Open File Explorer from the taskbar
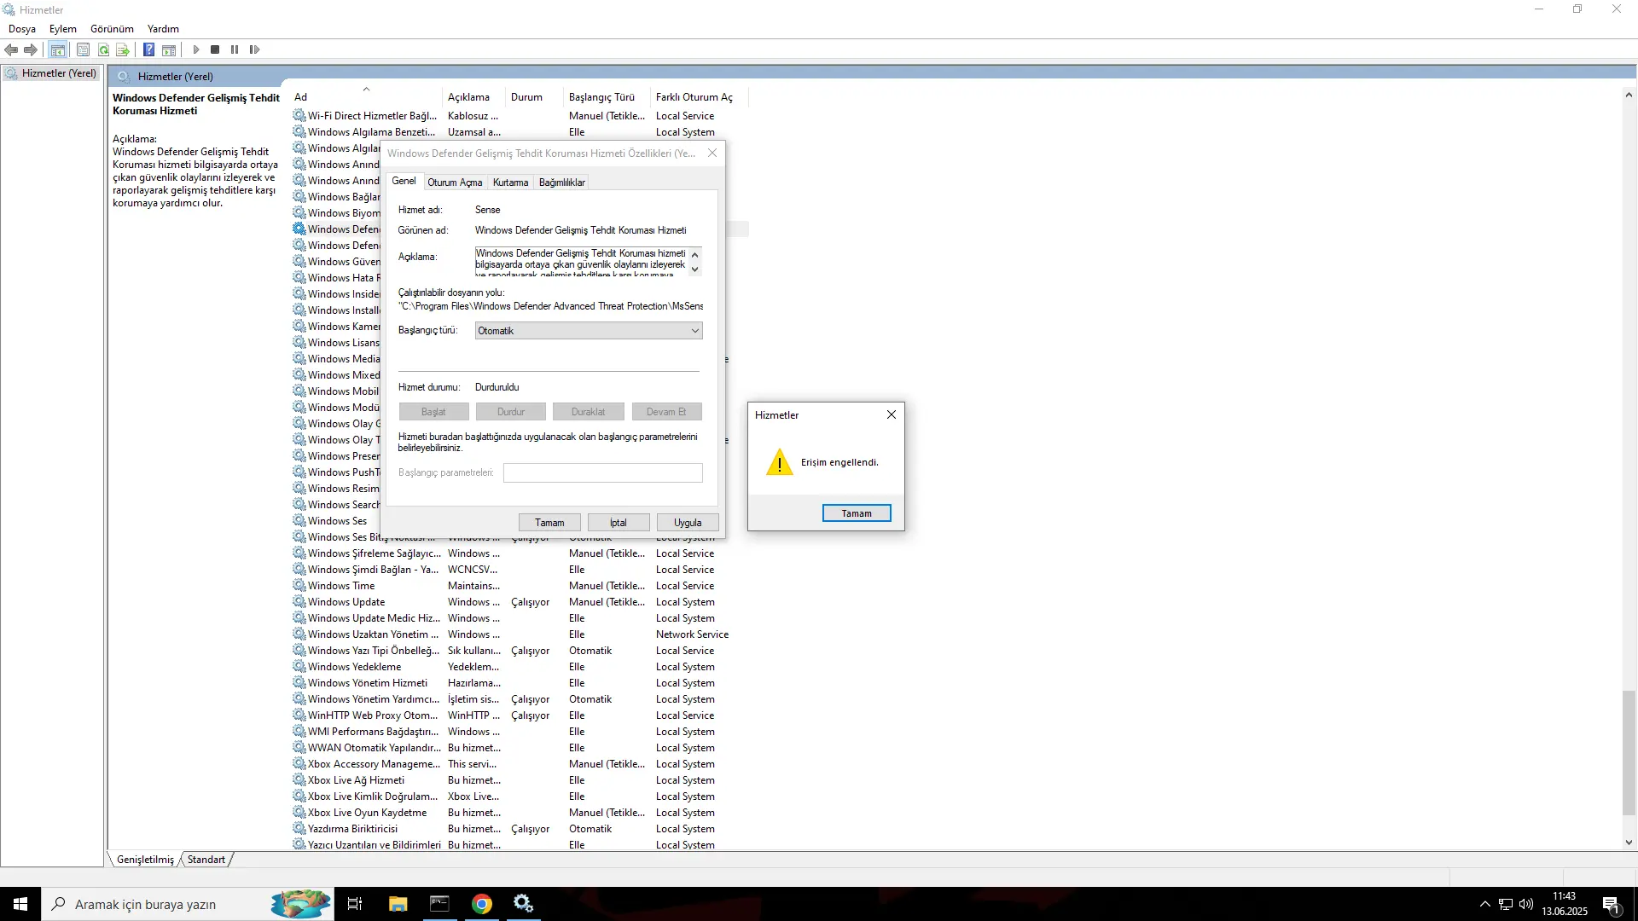 398,904
